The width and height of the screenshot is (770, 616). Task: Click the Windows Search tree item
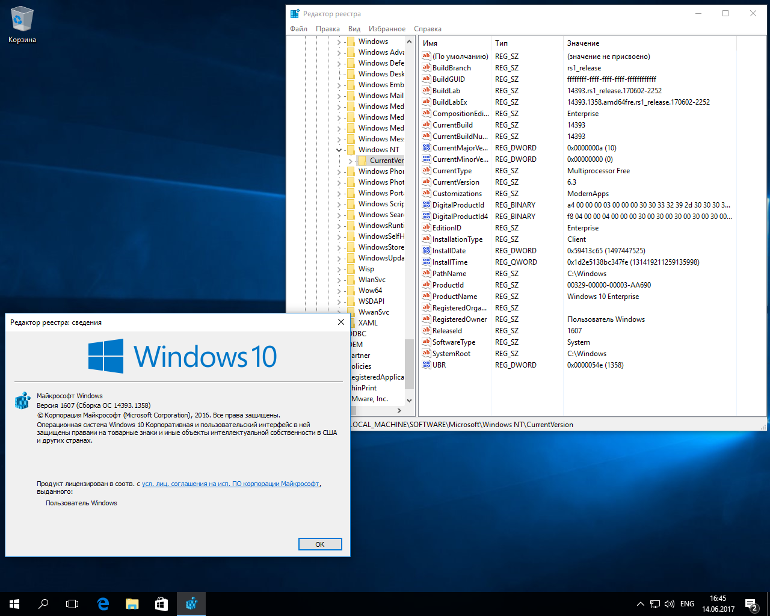click(x=381, y=215)
